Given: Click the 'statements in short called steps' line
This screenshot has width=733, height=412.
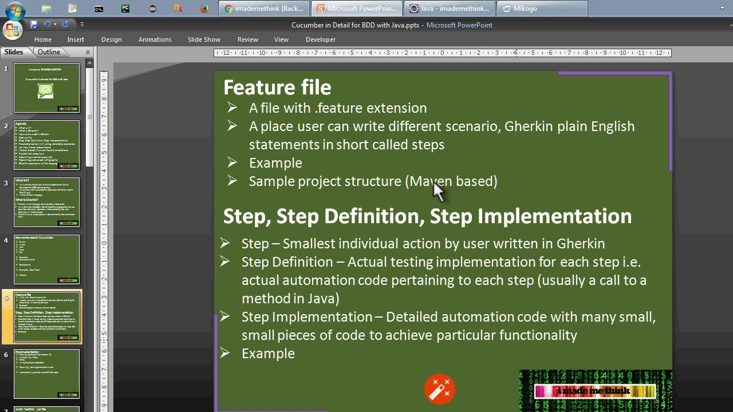Looking at the screenshot, I should (346, 144).
